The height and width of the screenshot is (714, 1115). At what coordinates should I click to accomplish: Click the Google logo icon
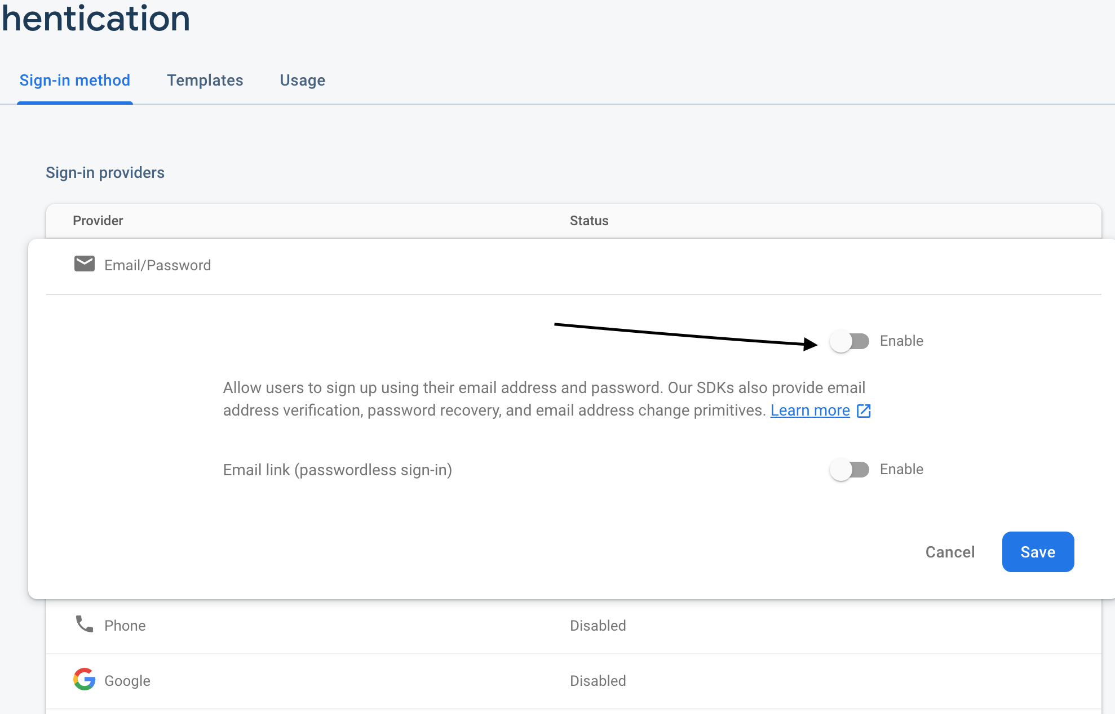click(x=85, y=679)
